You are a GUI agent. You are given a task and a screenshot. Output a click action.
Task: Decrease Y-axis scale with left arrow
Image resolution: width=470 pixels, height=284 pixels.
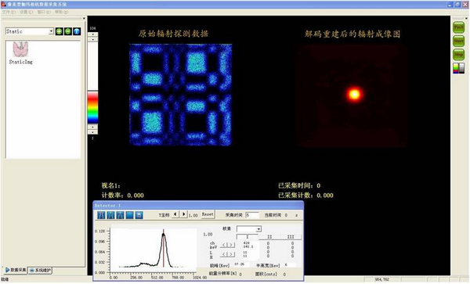point(175,214)
